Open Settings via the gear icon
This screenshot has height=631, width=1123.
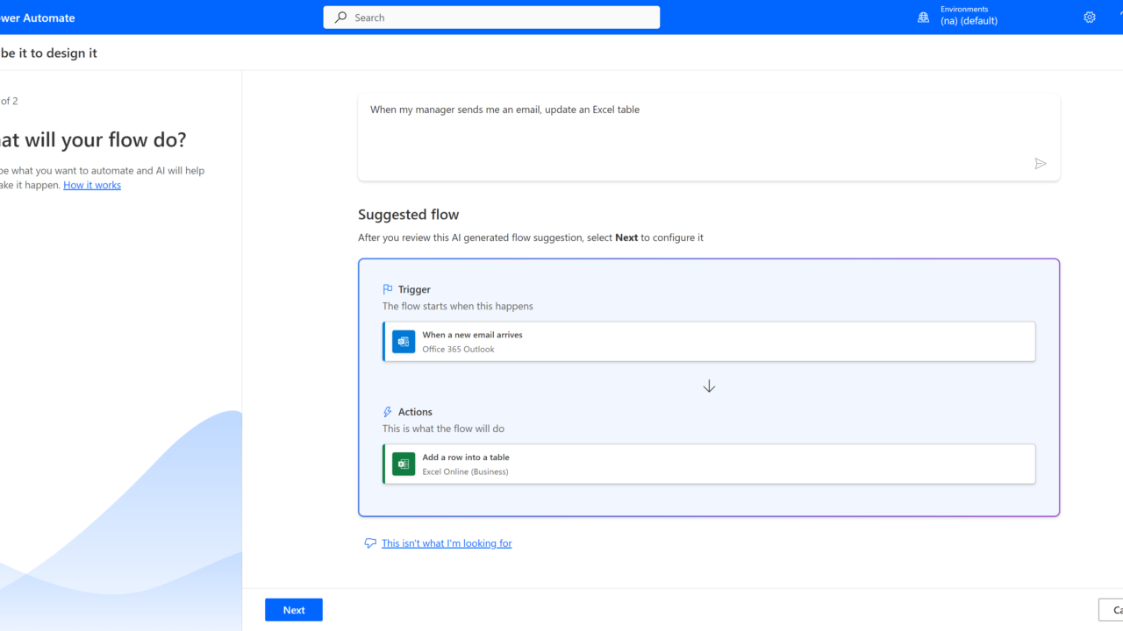click(1090, 18)
